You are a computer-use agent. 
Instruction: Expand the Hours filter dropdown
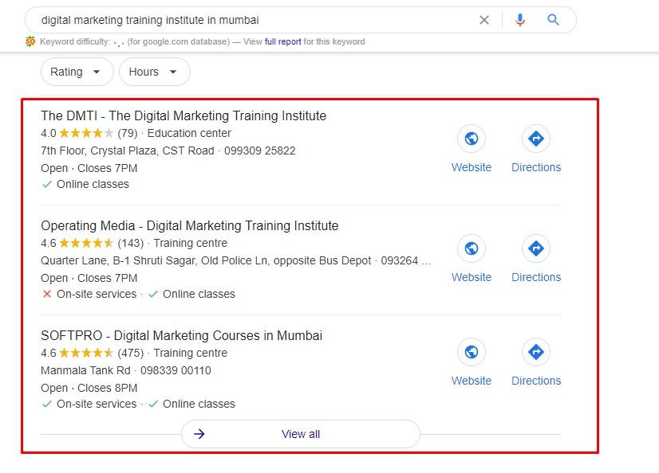click(155, 72)
